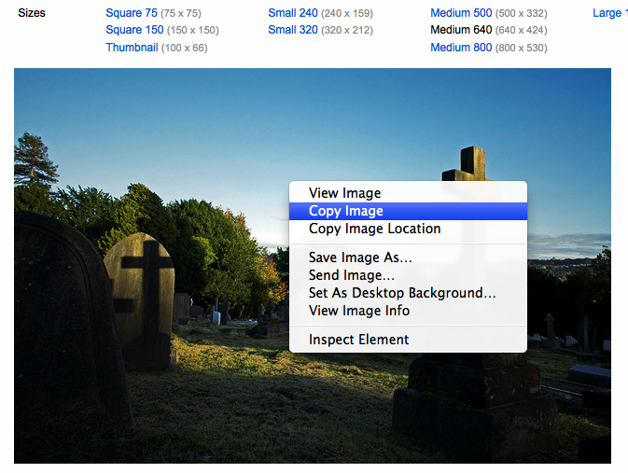Viewport: 628px width, 473px height.
Task: Click the (800 x 530) dimension text
Action: click(522, 49)
